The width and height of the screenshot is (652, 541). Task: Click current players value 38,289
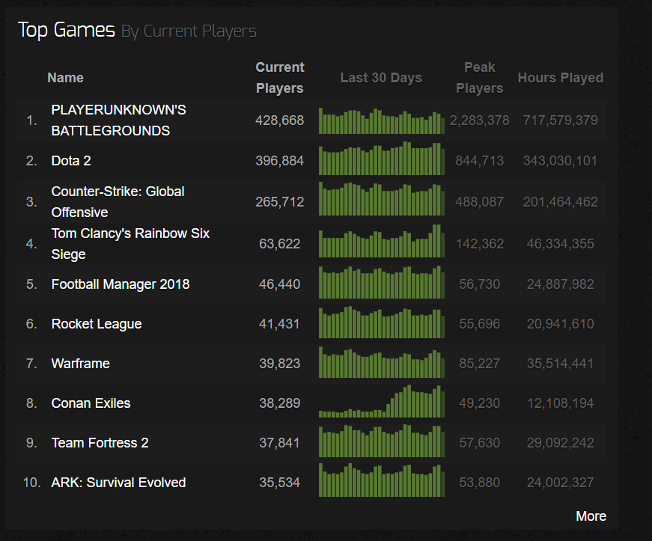[280, 403]
